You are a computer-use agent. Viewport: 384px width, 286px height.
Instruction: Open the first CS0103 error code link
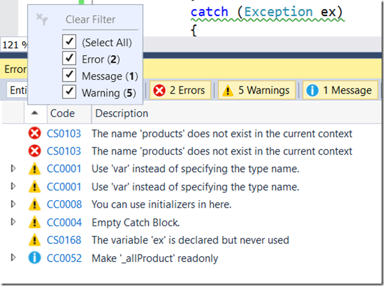point(64,134)
